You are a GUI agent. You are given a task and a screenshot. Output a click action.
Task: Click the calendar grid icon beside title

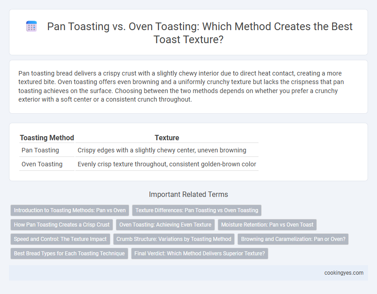[31, 26]
